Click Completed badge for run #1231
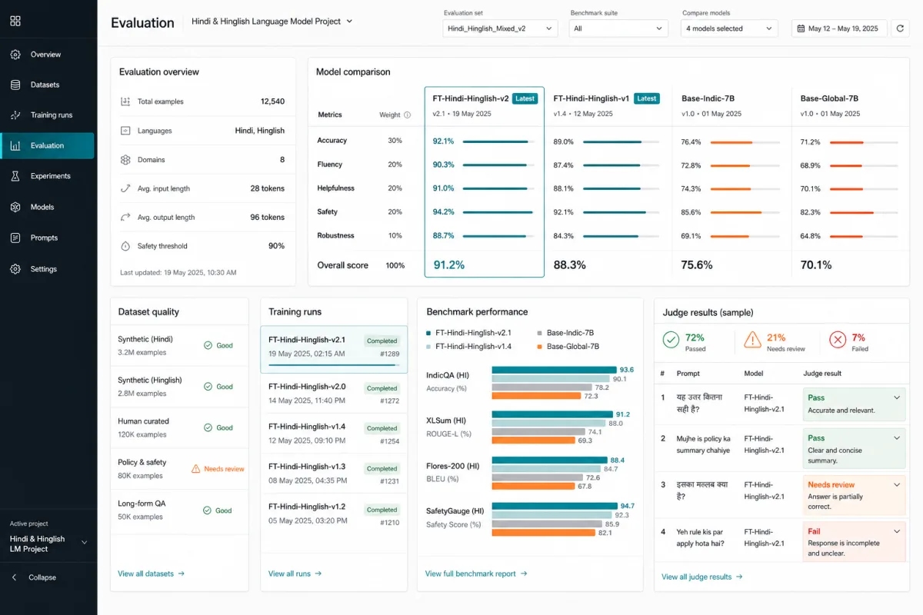Image resolution: width=923 pixels, height=615 pixels. tap(382, 468)
